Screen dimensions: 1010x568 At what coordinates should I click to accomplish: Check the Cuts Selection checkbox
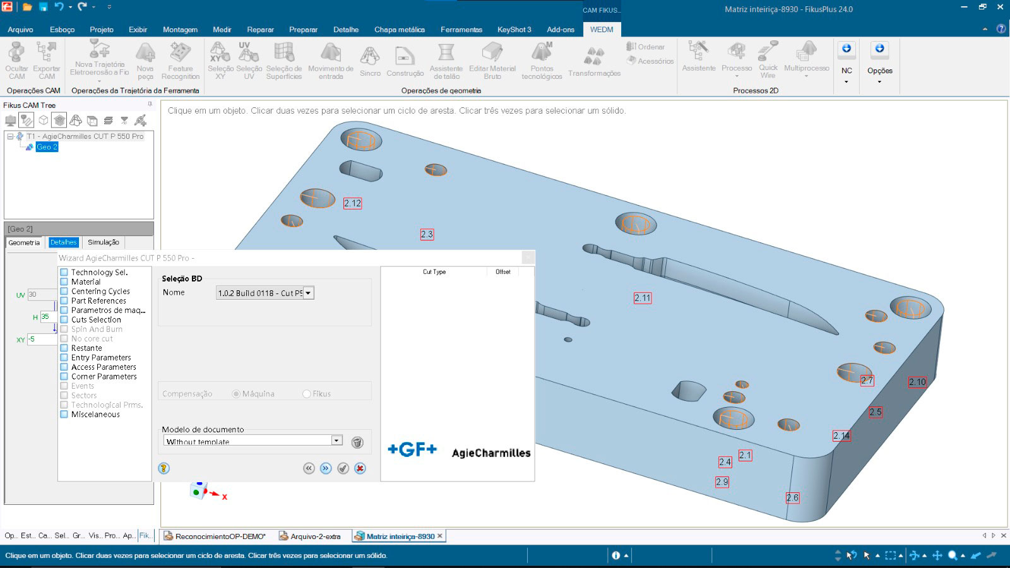click(x=64, y=320)
